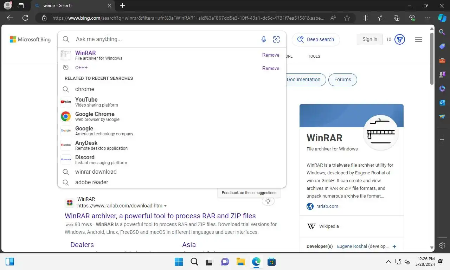
Task: Open Copilot sidebar icon
Action: [x=442, y=18]
